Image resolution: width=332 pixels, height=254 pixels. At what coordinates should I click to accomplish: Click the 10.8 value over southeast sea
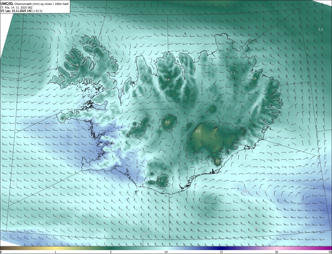pos(245,191)
